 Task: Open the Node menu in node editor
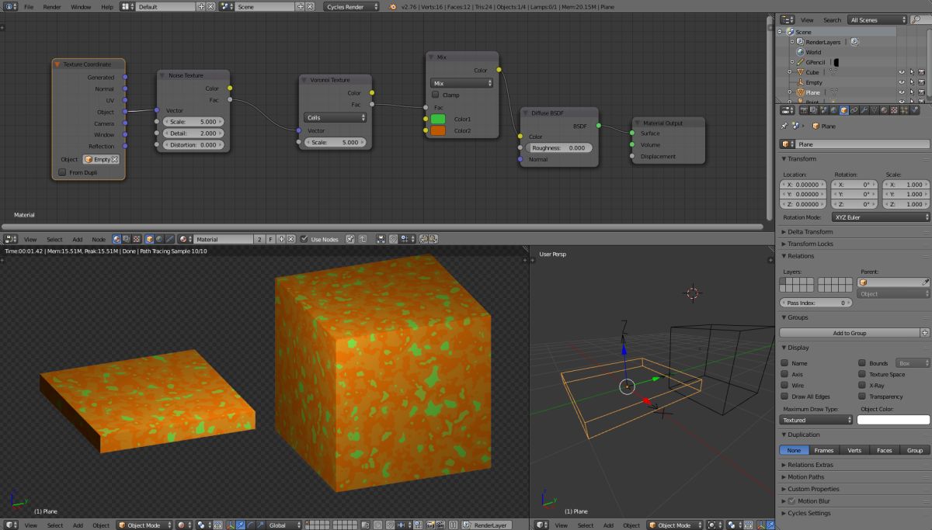tap(99, 240)
